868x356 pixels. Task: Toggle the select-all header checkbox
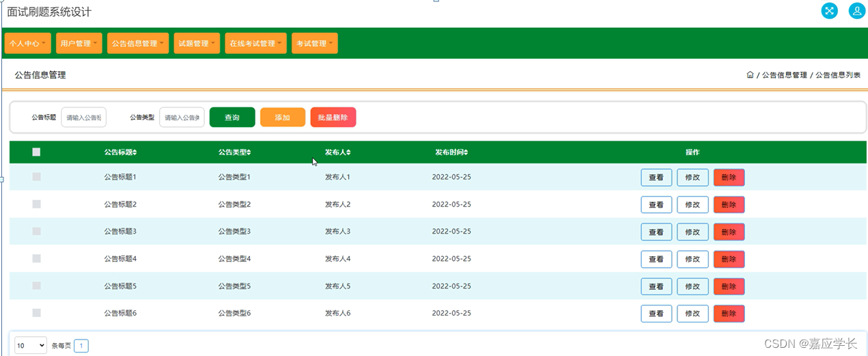coord(36,152)
